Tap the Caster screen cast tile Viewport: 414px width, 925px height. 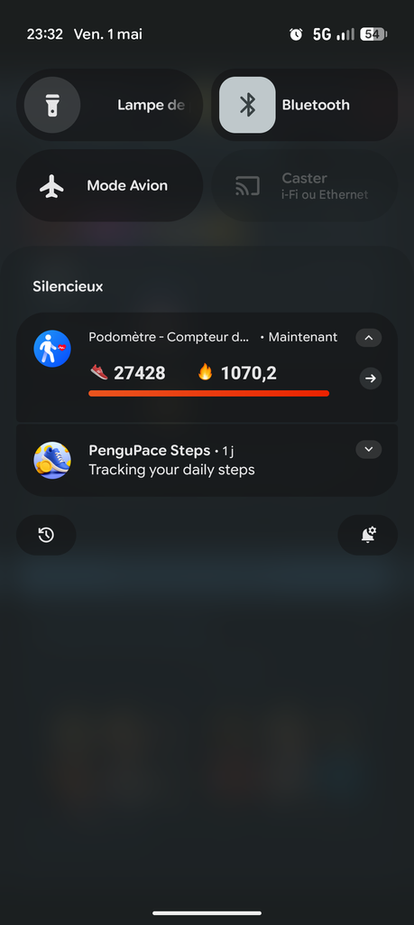(x=305, y=185)
